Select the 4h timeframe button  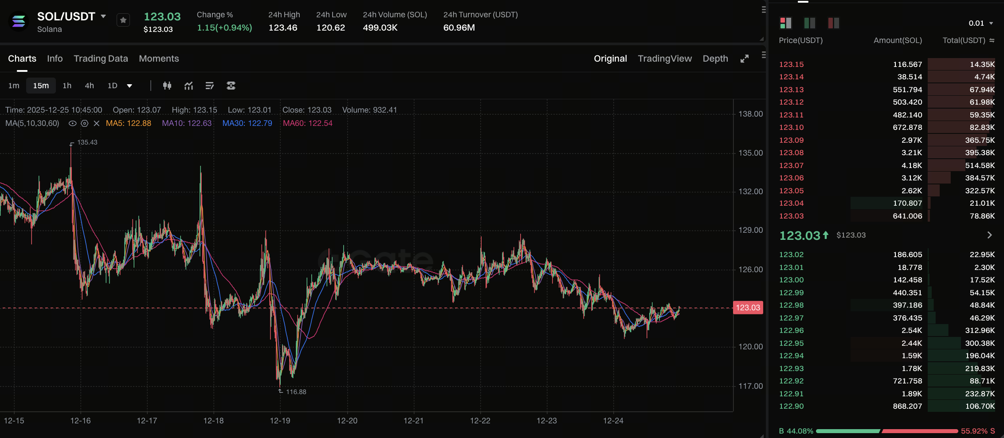point(89,86)
